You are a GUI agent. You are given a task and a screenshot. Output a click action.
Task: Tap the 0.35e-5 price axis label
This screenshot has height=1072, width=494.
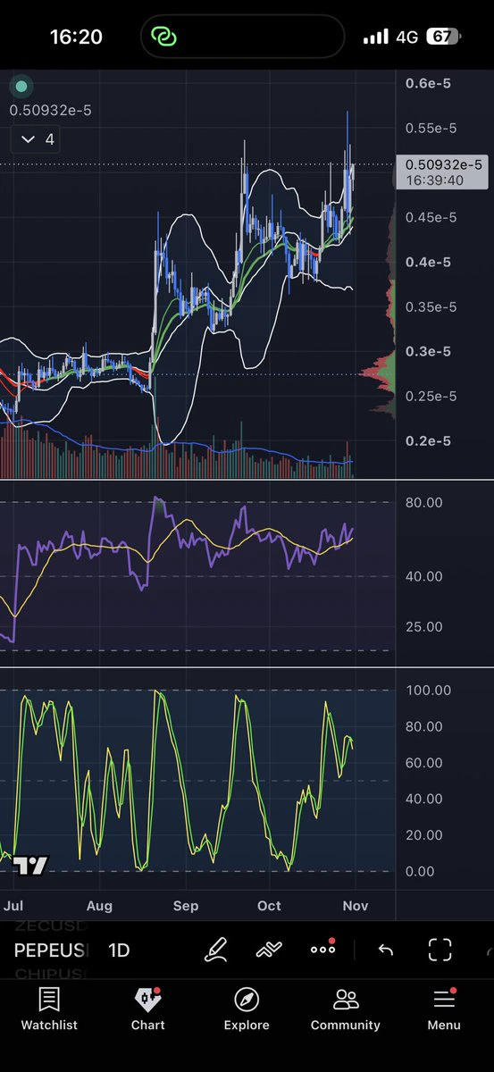[x=431, y=306]
